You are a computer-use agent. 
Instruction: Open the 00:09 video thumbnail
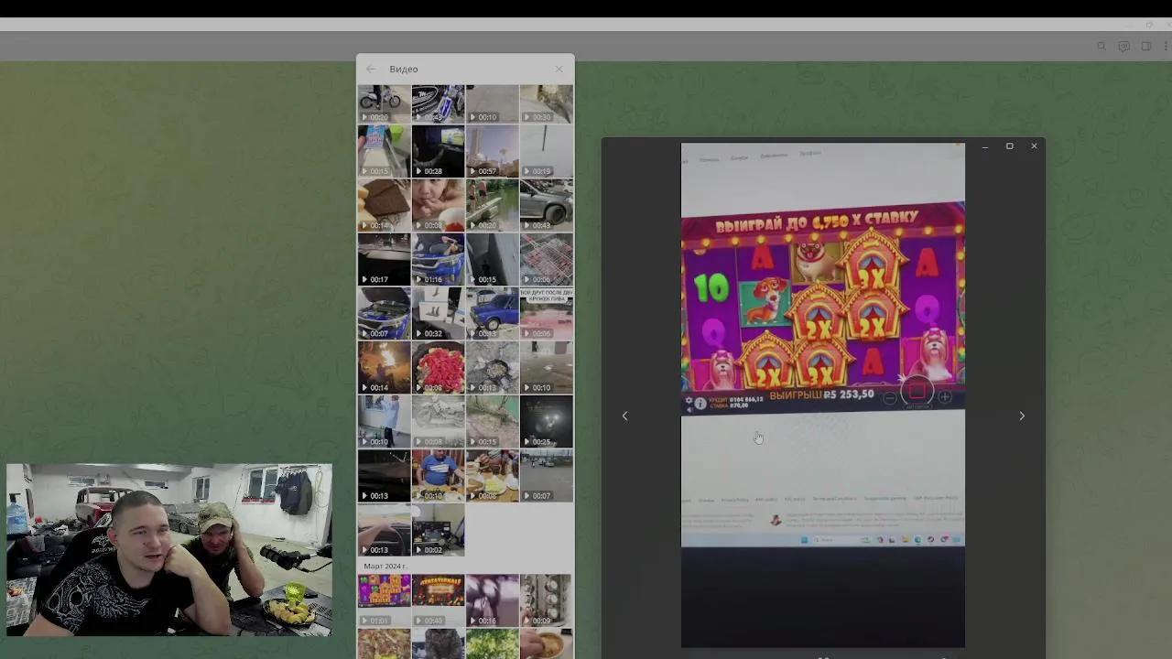[x=546, y=600]
